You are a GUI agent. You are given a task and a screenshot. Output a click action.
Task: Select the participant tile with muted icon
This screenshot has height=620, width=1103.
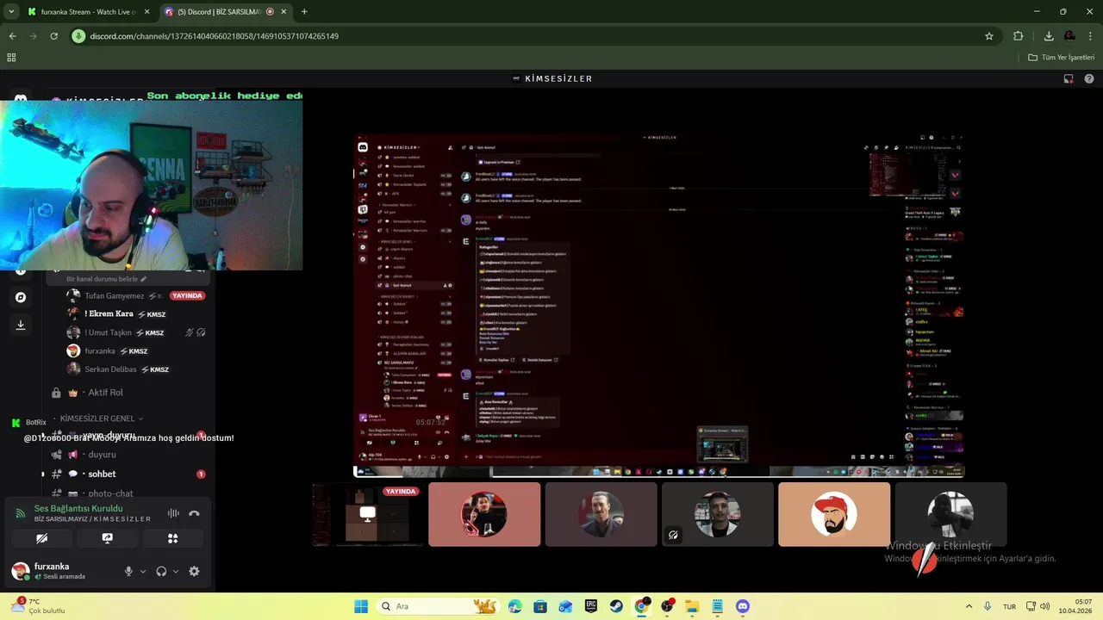tap(717, 514)
